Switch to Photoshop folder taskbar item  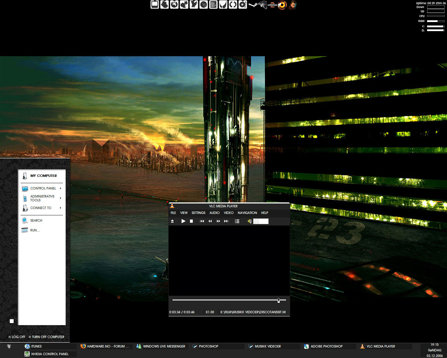point(218,346)
